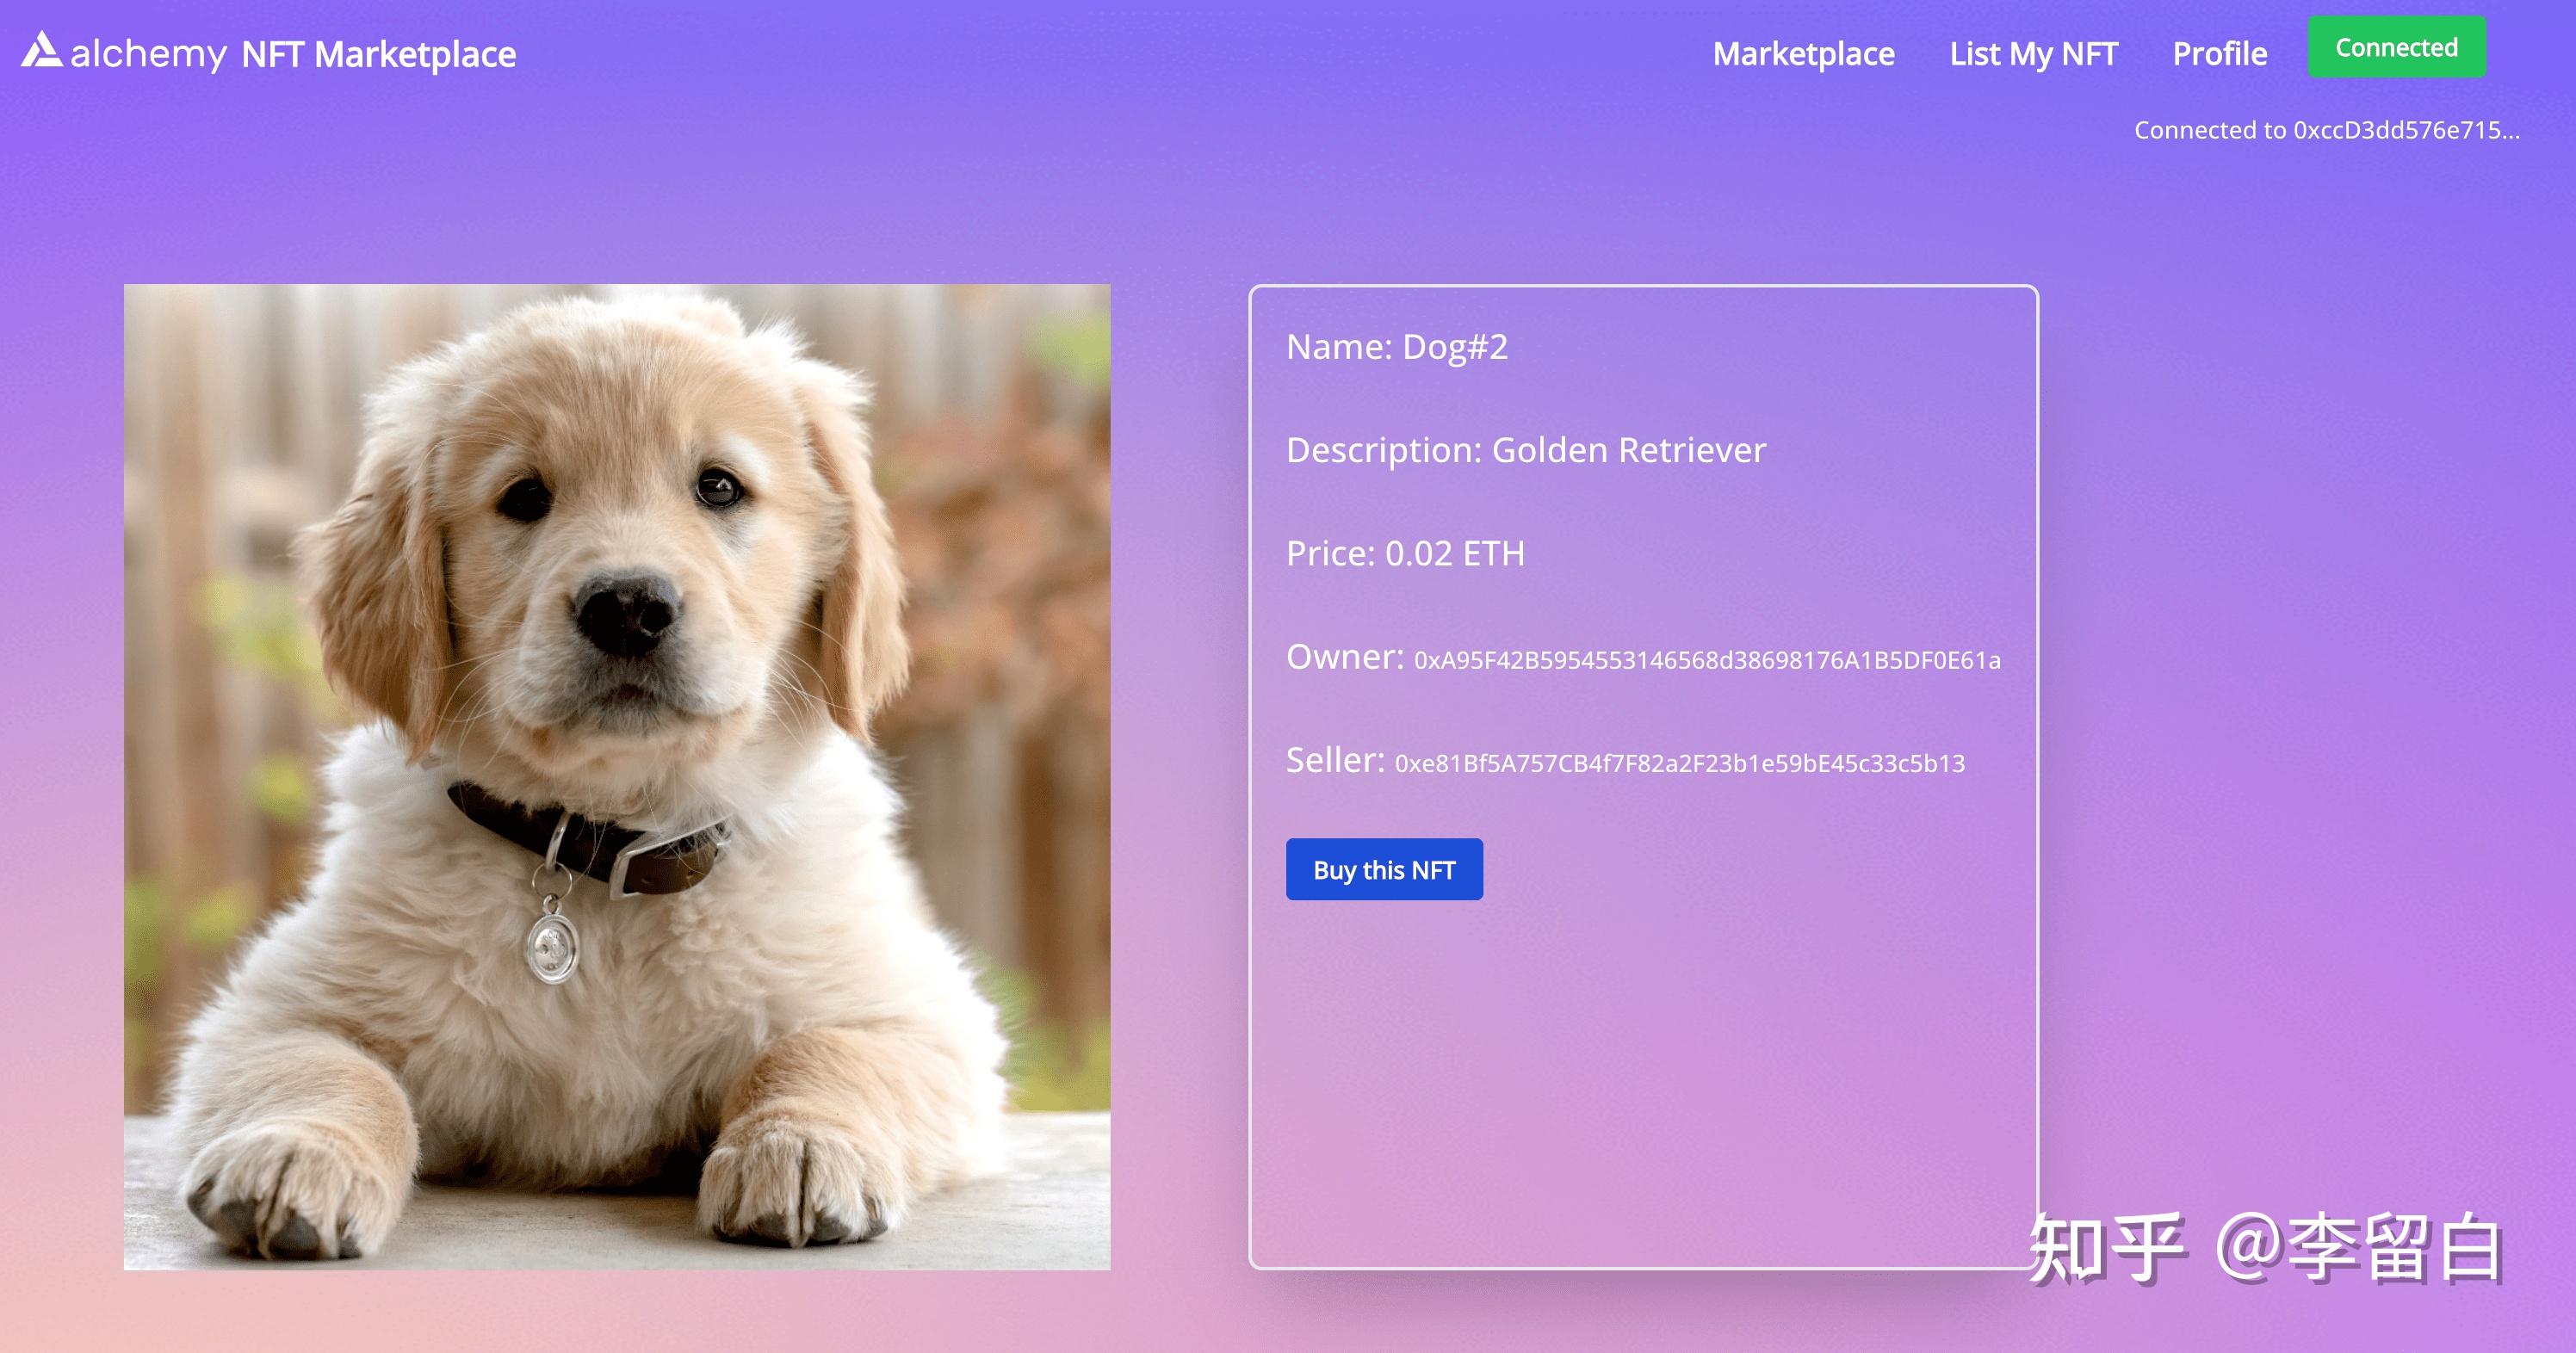Click the NFT price 0.02 ETH field

coord(1404,552)
